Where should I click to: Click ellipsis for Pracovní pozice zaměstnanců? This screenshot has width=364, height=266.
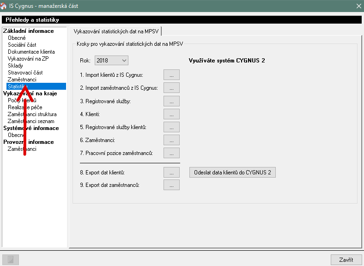point(171,153)
